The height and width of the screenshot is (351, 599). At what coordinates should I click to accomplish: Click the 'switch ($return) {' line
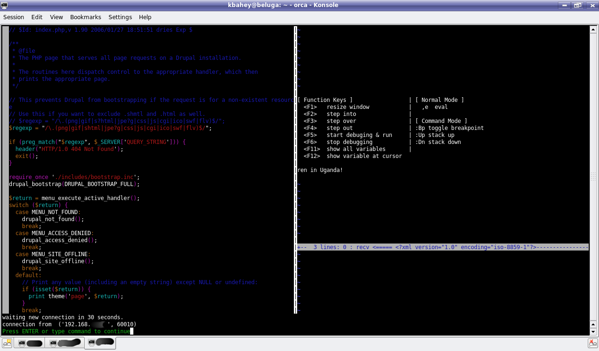(38, 205)
